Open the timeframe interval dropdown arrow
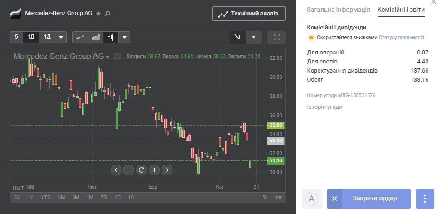 62,37
